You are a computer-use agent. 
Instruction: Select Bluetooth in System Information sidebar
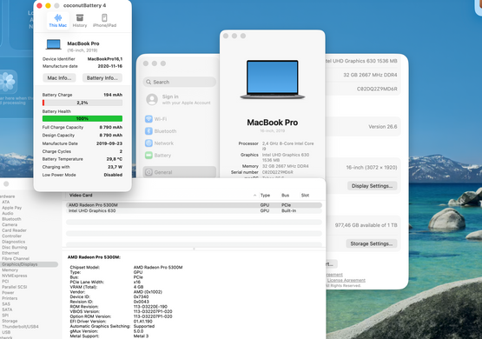11,219
